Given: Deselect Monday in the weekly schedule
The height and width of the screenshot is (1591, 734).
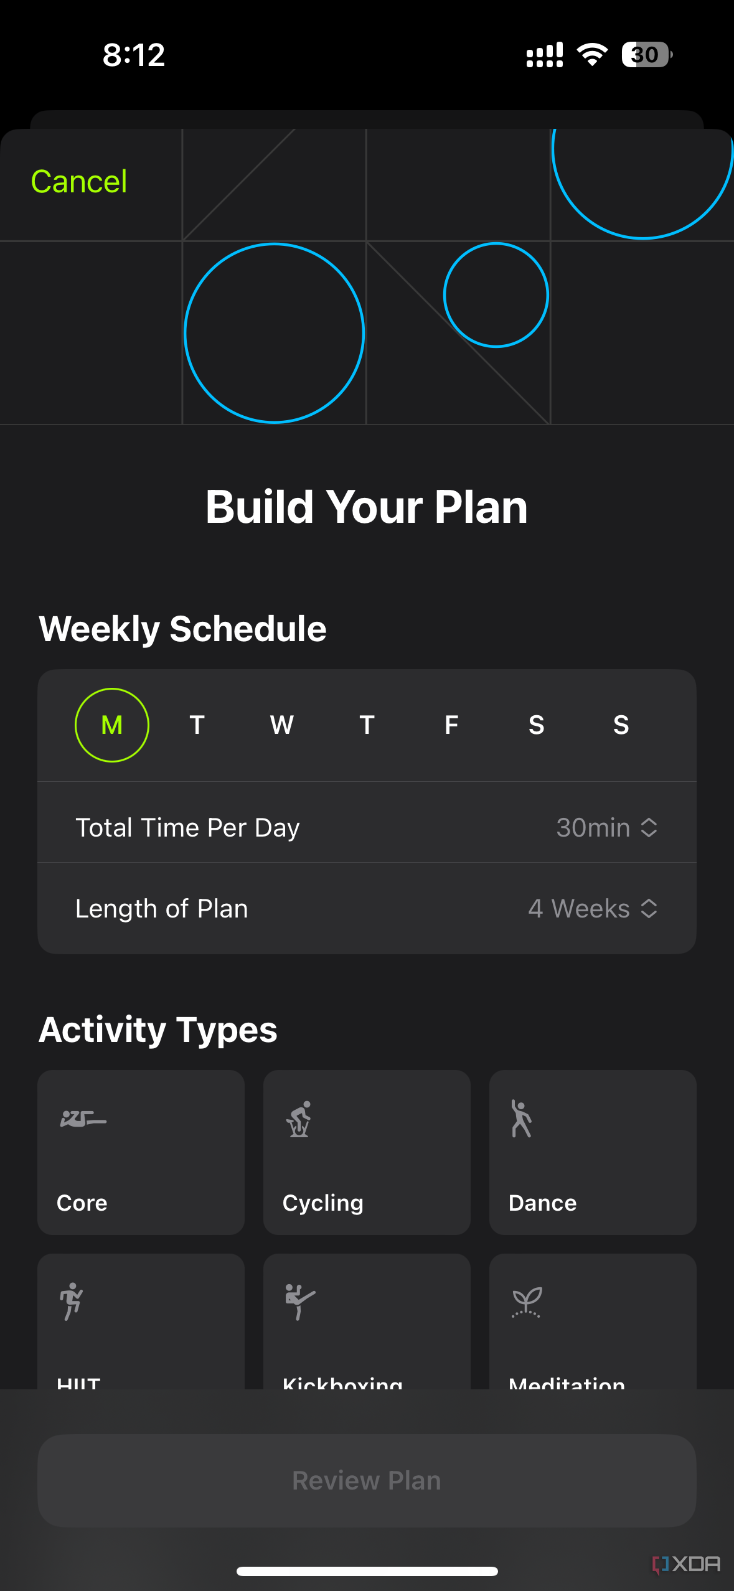Looking at the screenshot, I should pos(112,725).
